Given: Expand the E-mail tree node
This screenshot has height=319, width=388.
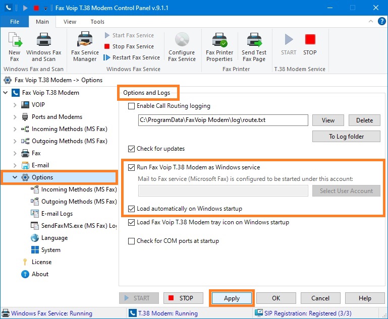Looking at the screenshot, I should [15, 165].
